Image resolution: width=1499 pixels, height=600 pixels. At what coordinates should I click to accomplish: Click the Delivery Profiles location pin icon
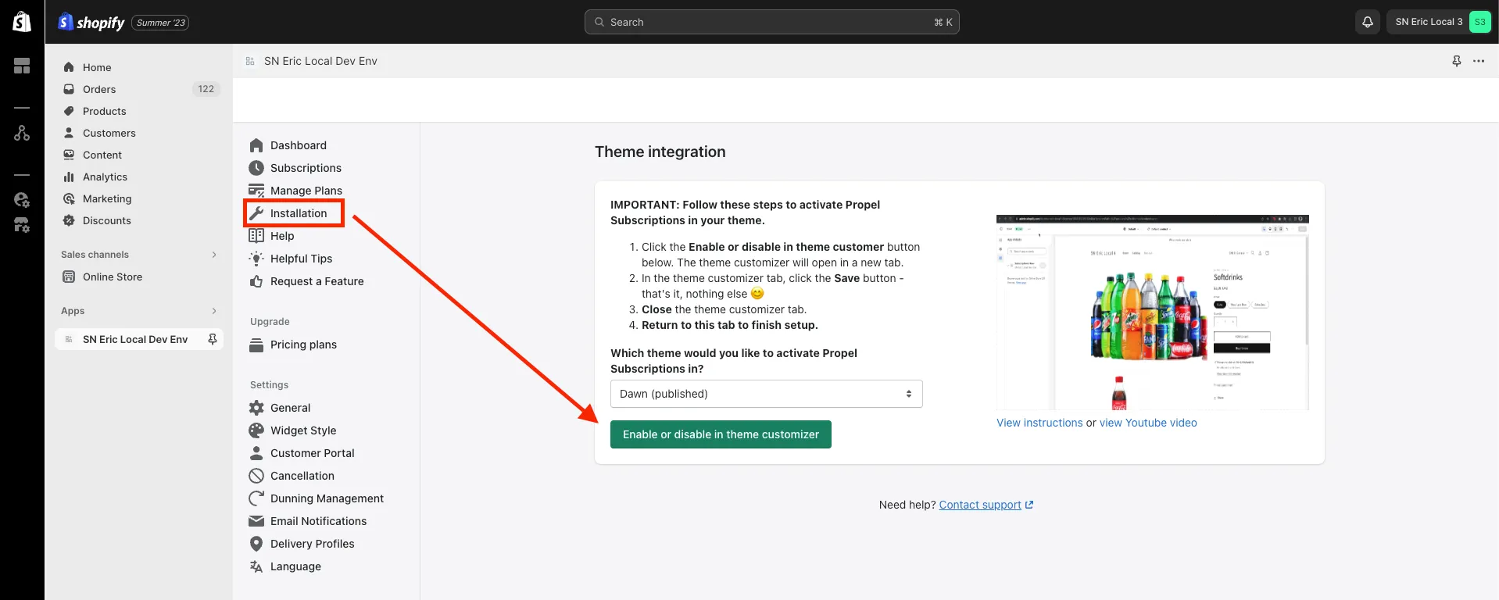click(x=256, y=544)
